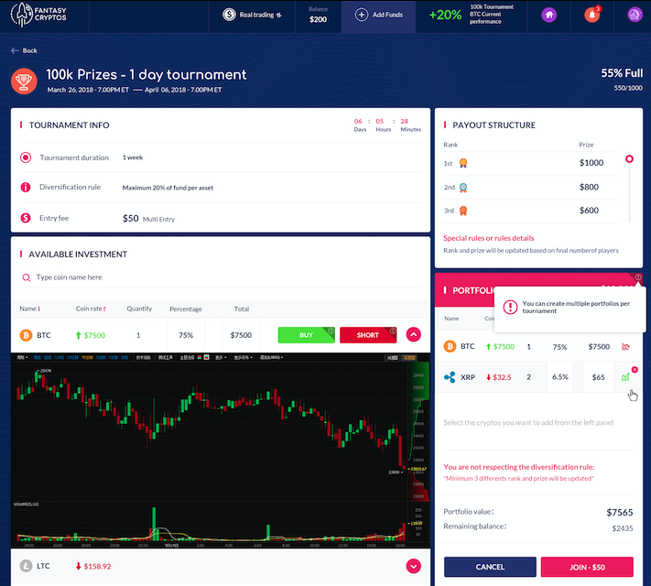
Task: Click the 06 Days countdown
Action: [360, 125]
